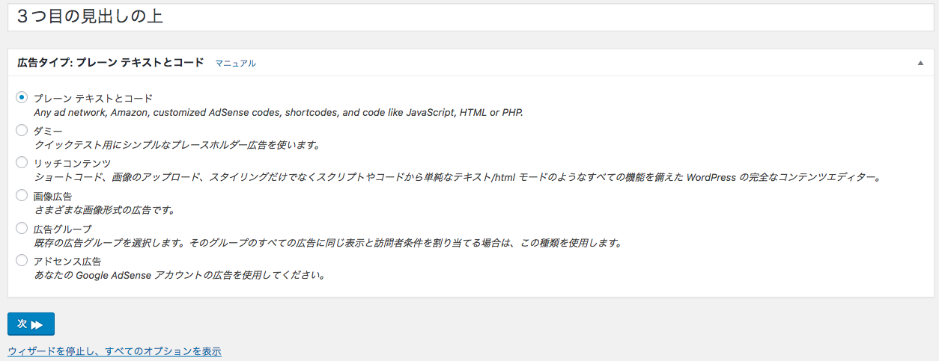Viewport: 939px width, 361px height.
Task: Click the 広告タイプ panel header title
Action: tap(111, 63)
